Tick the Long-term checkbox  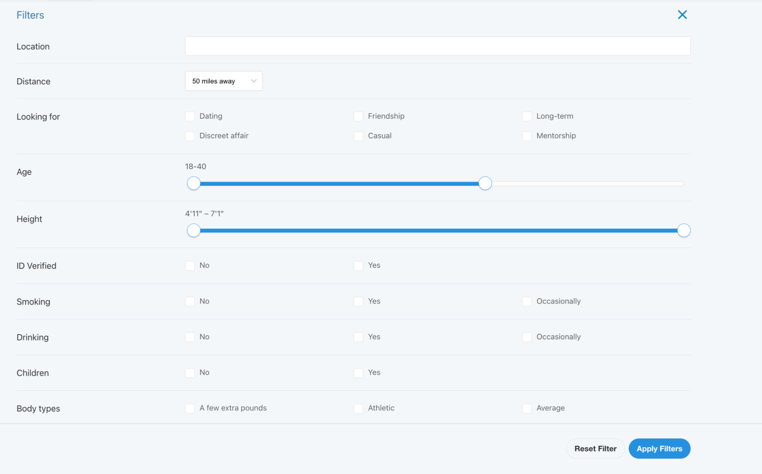pos(527,116)
